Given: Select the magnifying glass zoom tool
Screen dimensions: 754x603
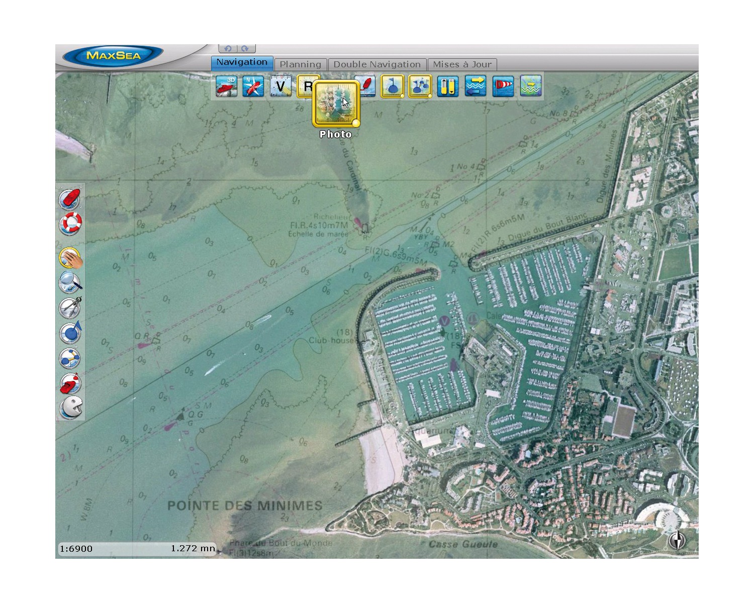Looking at the screenshot, I should click(x=70, y=282).
